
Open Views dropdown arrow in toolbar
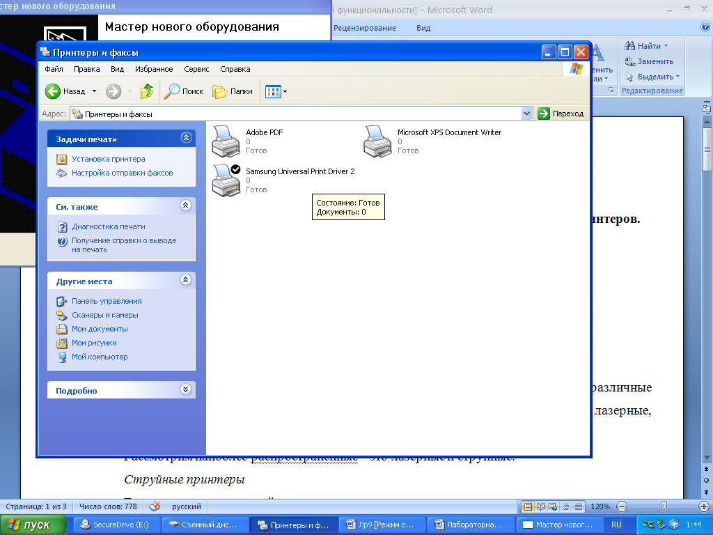click(285, 91)
